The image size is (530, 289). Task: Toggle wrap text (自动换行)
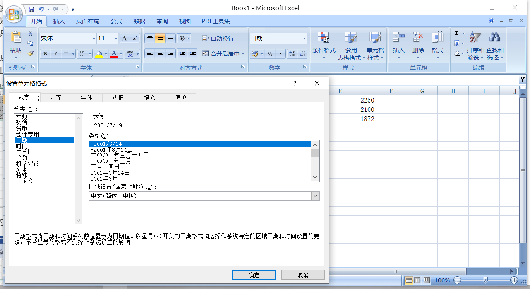pyautogui.click(x=218, y=38)
